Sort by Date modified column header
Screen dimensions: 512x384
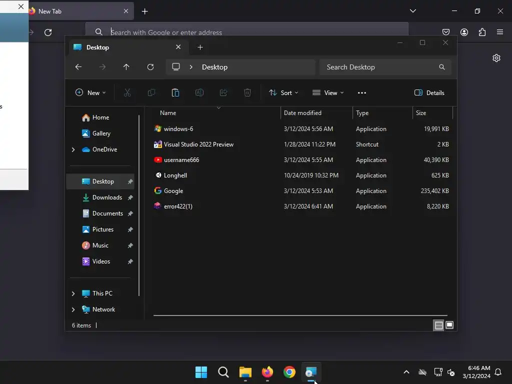[316, 113]
